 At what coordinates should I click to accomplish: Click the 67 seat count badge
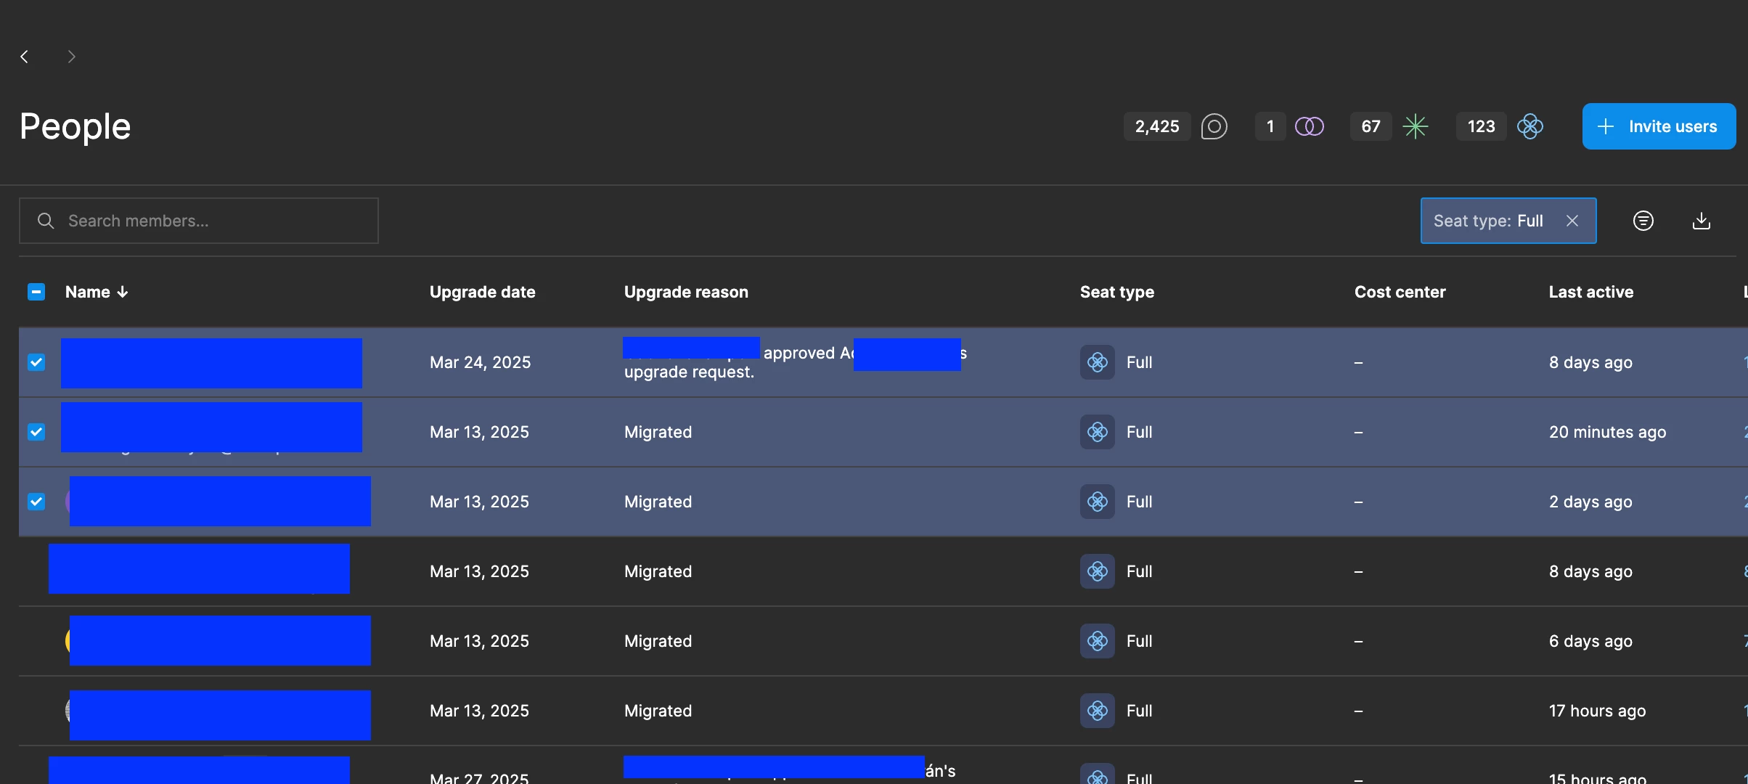click(1371, 126)
